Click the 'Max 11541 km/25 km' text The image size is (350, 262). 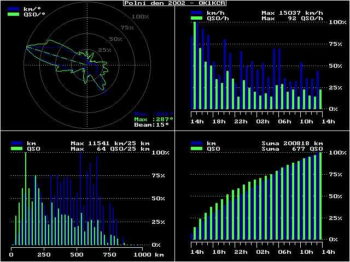coord(110,143)
